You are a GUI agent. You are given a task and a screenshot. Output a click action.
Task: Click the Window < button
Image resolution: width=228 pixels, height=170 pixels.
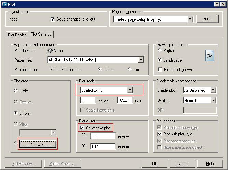pyautogui.click(x=38, y=144)
